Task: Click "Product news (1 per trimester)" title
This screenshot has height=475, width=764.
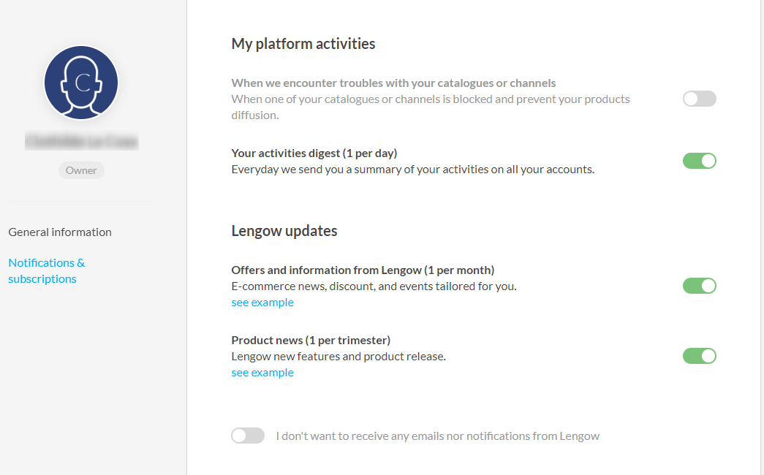Action: (x=311, y=340)
